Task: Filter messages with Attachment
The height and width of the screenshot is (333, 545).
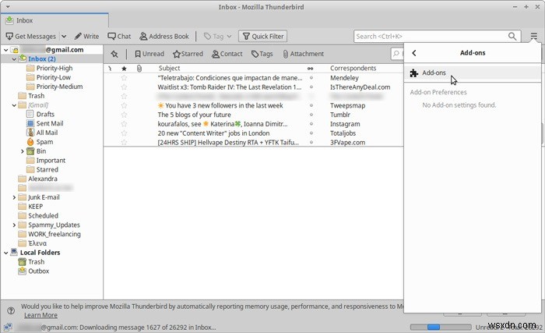Action: point(303,54)
